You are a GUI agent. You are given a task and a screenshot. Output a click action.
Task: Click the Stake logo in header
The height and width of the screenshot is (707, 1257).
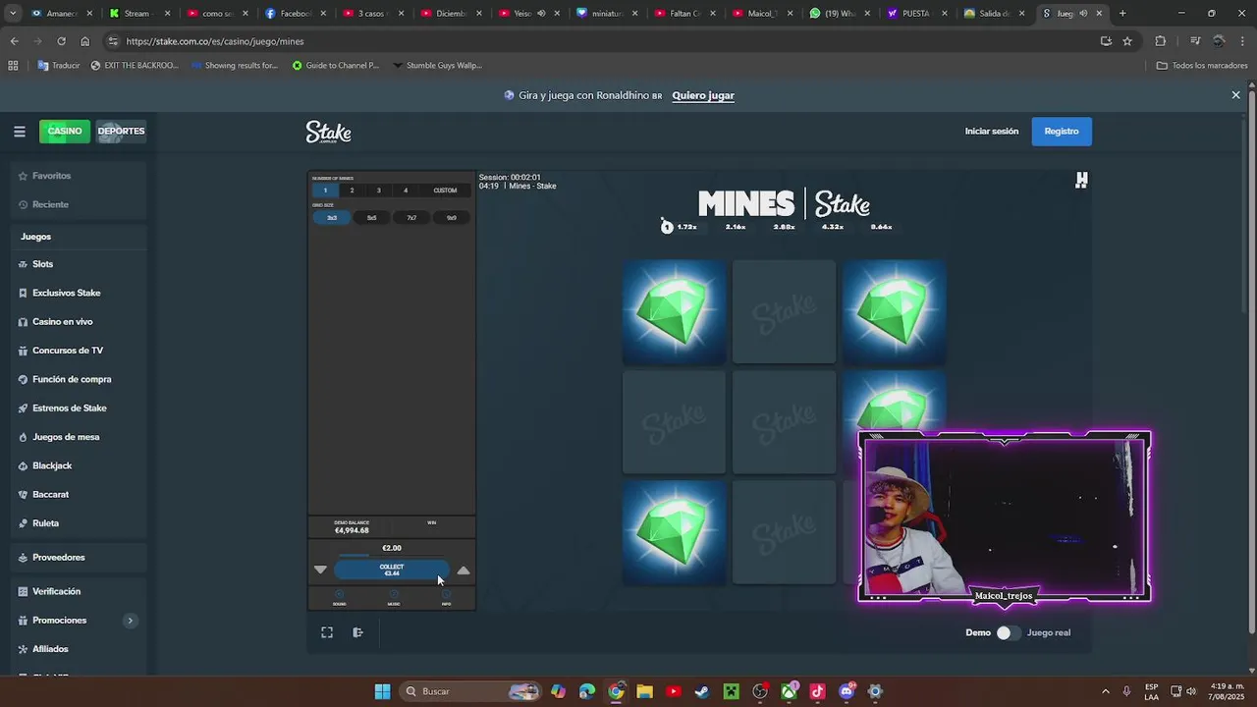[328, 133]
